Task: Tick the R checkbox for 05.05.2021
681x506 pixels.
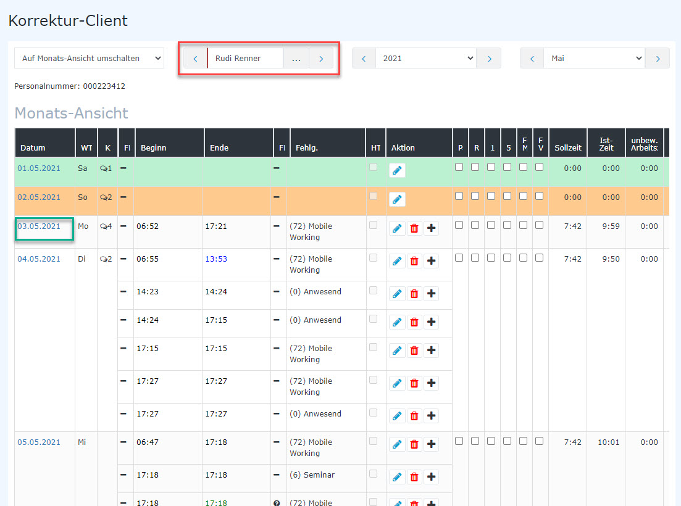Action: (x=475, y=441)
